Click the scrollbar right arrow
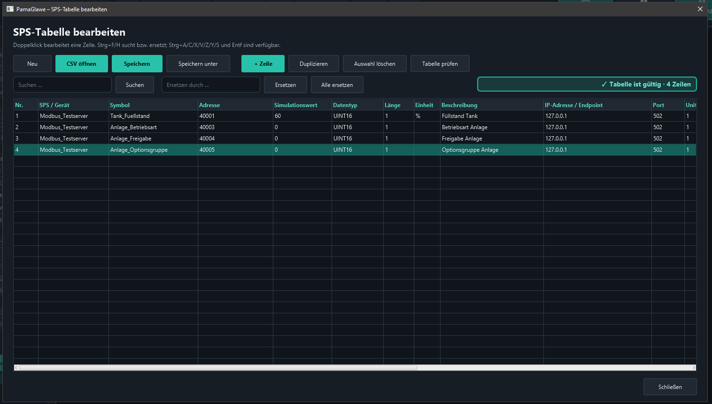 tap(694, 368)
